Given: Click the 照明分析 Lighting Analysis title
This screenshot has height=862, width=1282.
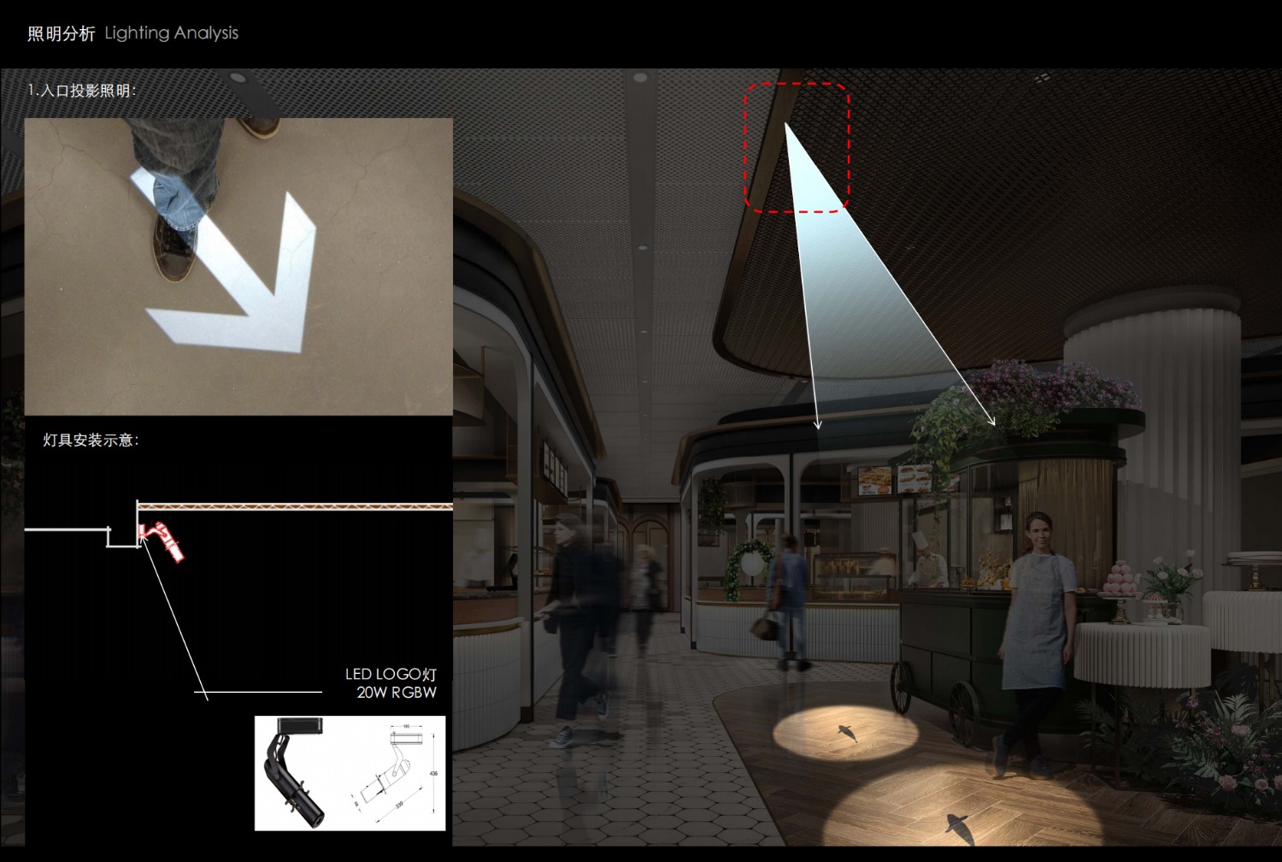Looking at the screenshot, I should pyautogui.click(x=132, y=33).
